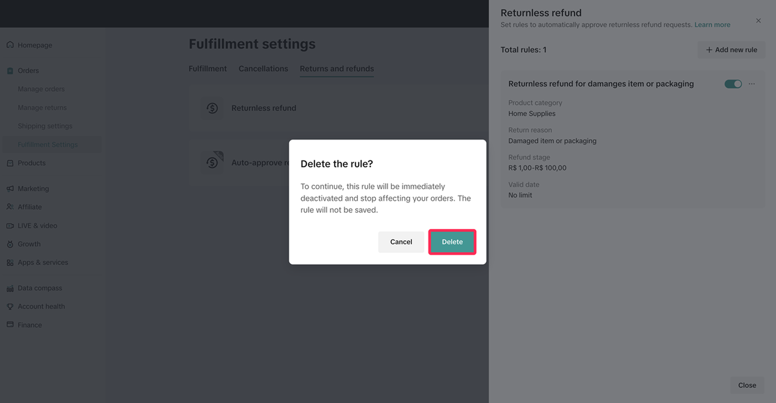Click the Data compass chart icon
This screenshot has width=776, height=403.
click(10, 288)
